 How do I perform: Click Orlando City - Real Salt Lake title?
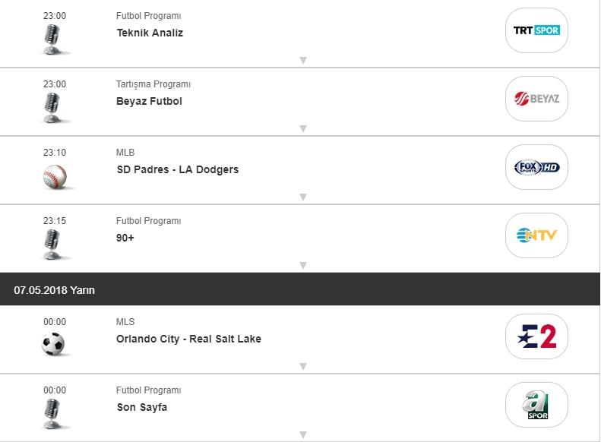(x=188, y=339)
